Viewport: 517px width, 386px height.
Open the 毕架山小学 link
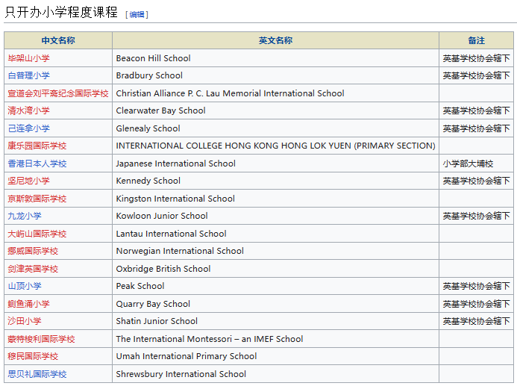(28, 58)
